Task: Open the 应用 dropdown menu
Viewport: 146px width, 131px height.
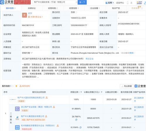Action: [110, 3]
